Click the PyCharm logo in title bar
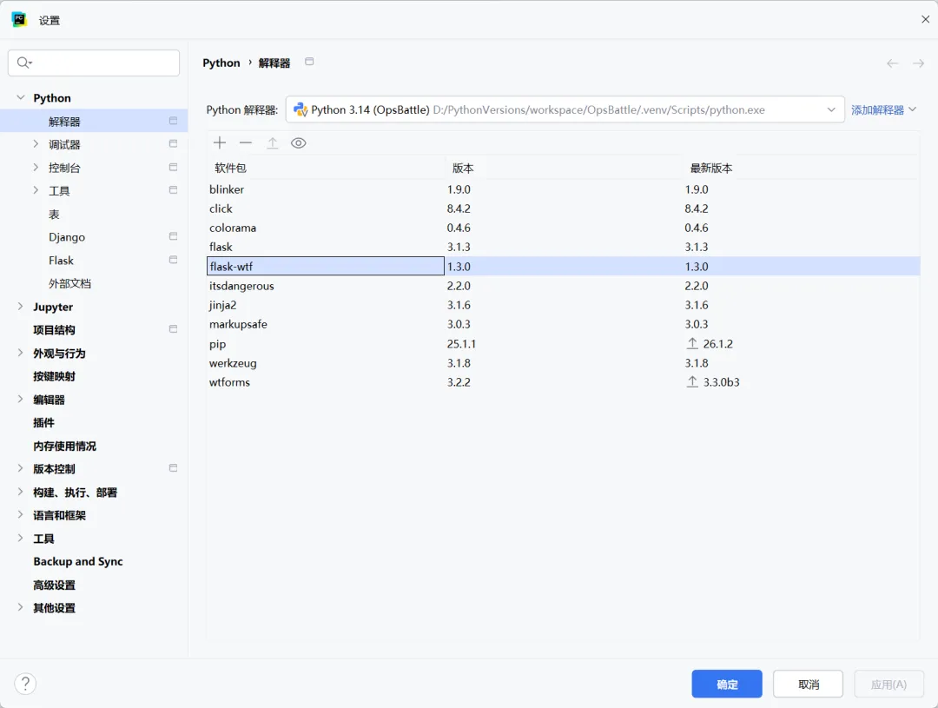This screenshot has height=708, width=938. pyautogui.click(x=19, y=20)
